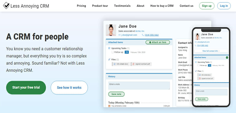The image size is (236, 113).
Task: Click the green plus icon on phone mockup
Action: coord(227,58)
